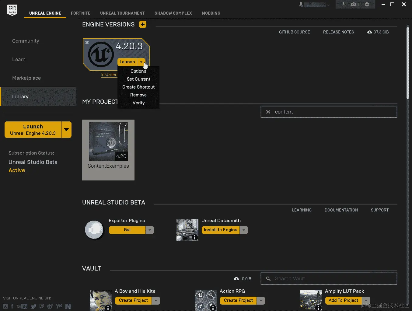Open the settings gear icon
The image size is (412, 311).
coord(367,5)
